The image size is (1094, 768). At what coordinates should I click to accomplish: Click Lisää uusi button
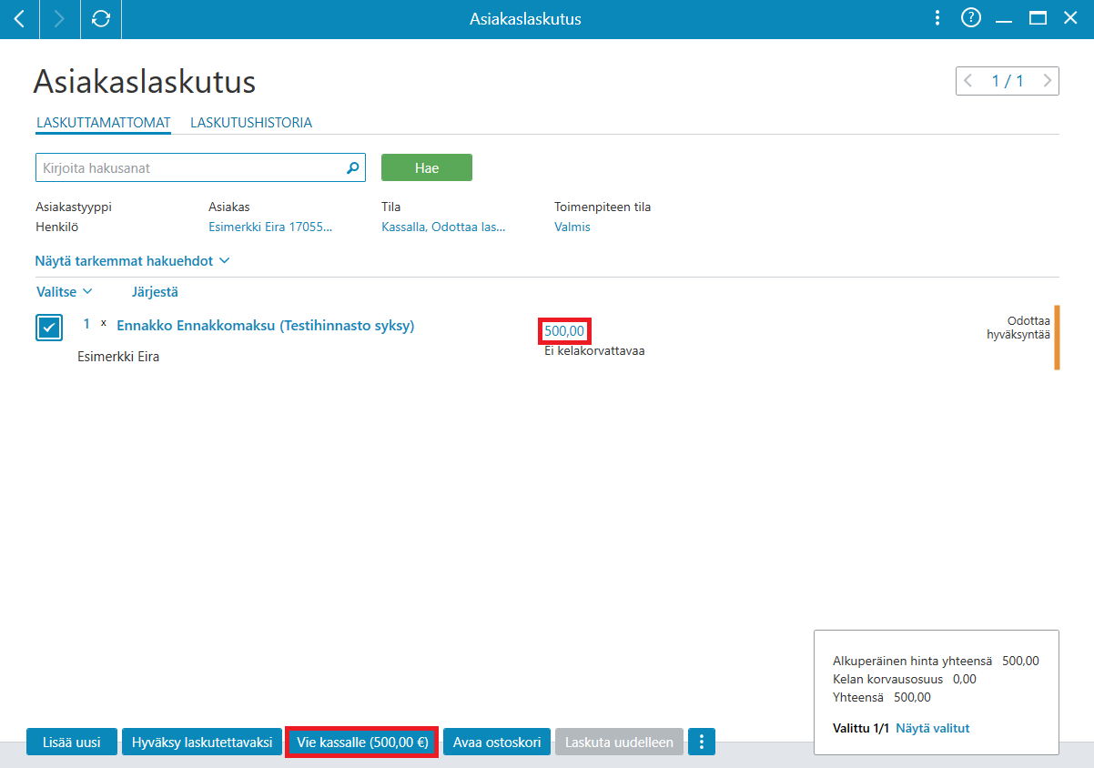pos(72,743)
